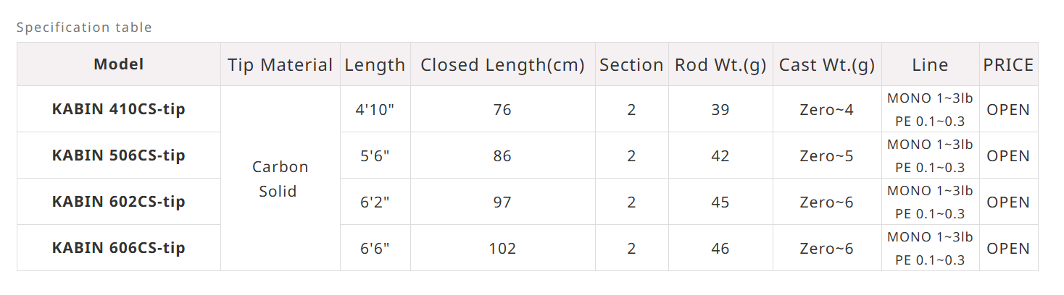The image size is (1064, 295).
Task: Click the Closed Length(cm) column header
Action: [502, 65]
